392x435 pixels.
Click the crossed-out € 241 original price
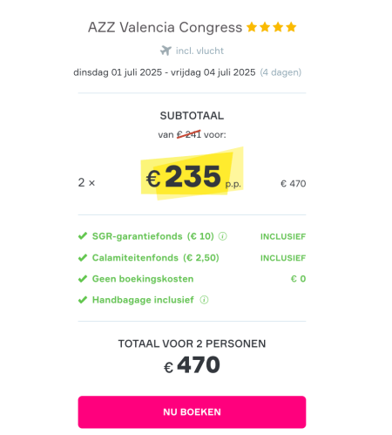click(x=189, y=134)
